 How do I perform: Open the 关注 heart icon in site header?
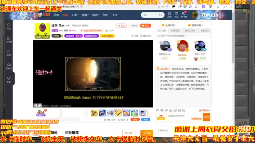point(177,15)
